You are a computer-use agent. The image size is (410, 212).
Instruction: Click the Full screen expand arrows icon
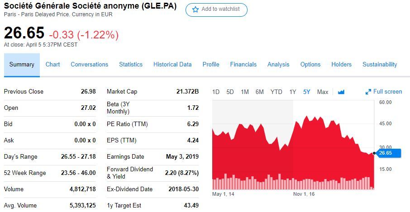[368, 92]
